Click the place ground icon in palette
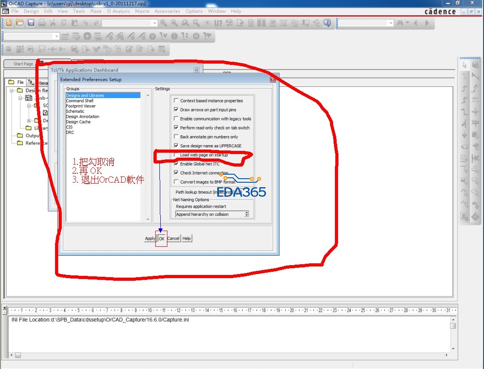Screen dimensions: 484x369 (465, 135)
